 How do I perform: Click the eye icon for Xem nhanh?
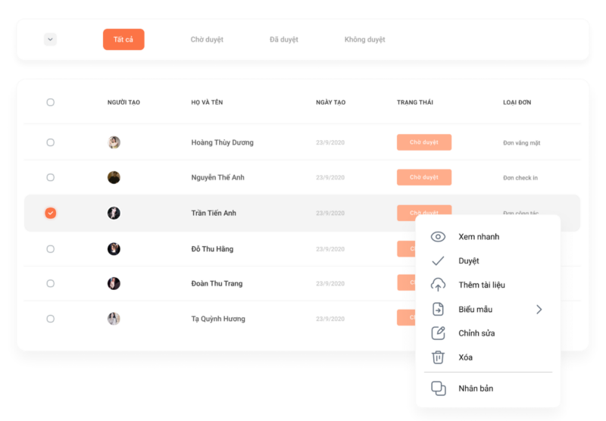(x=438, y=237)
